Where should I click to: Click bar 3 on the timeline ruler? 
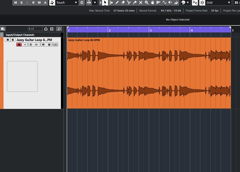pyautogui.click(x=150, y=30)
